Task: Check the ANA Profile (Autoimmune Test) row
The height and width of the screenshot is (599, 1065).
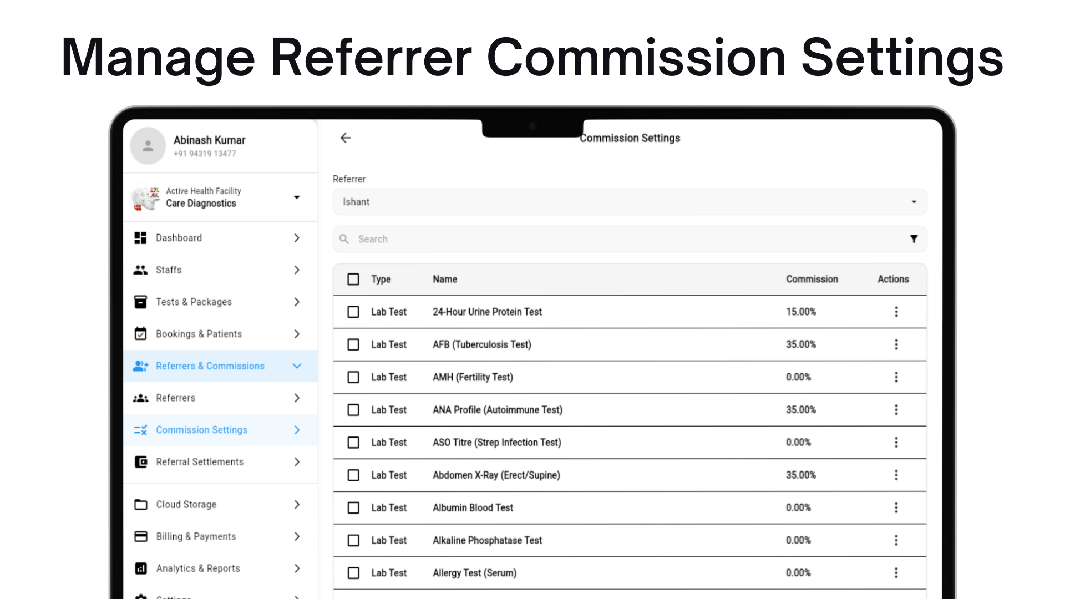Action: point(353,410)
